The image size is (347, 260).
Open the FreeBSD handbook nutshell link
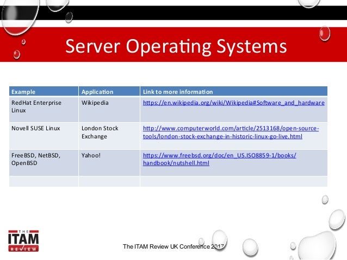(219, 159)
